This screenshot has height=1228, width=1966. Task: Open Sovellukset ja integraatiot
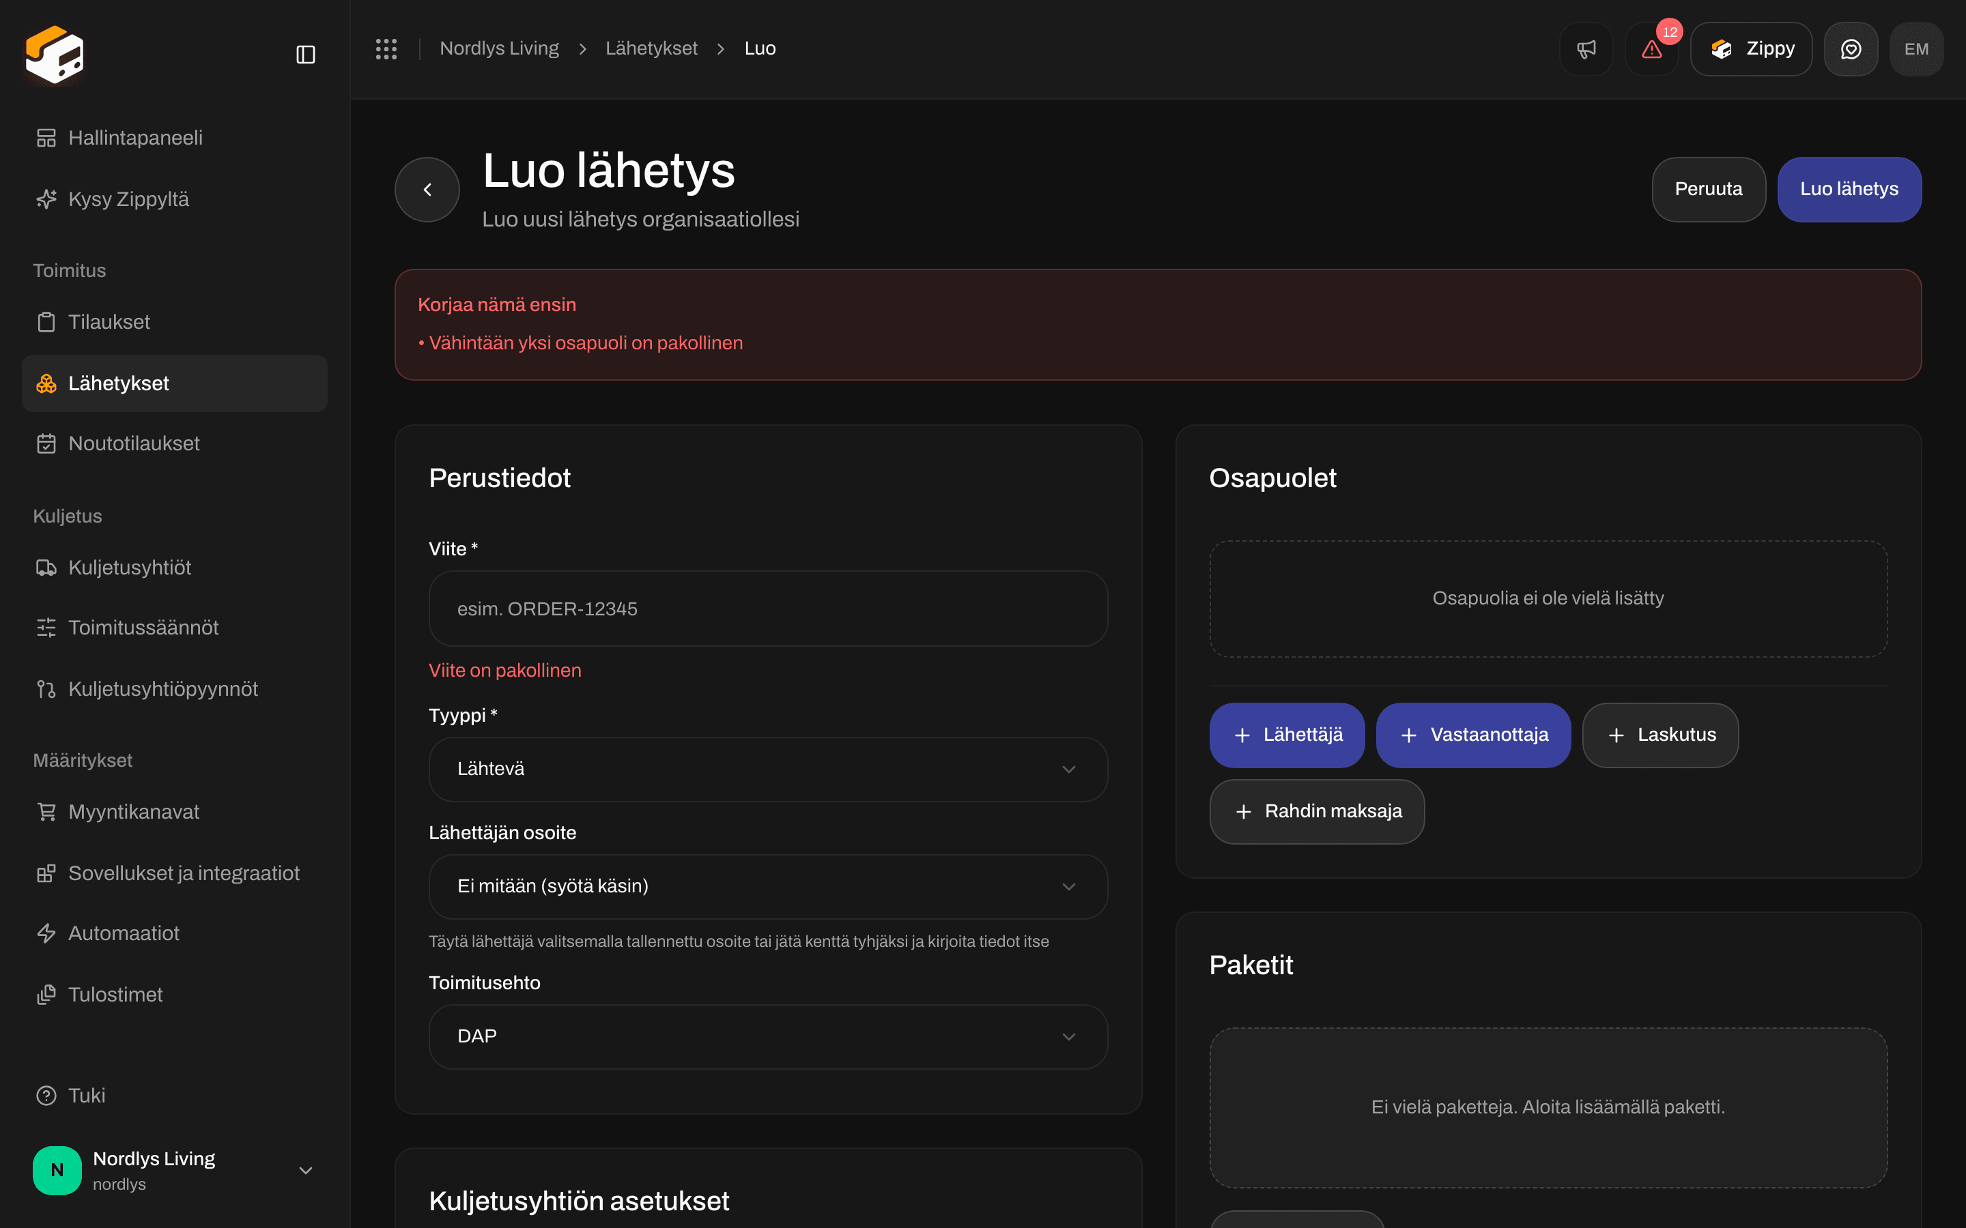[175, 873]
